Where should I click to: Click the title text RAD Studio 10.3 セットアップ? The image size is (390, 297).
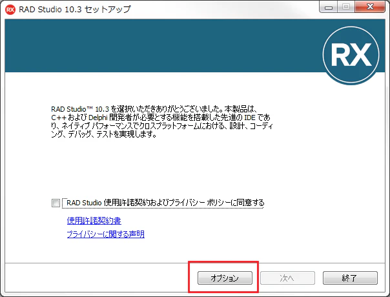(75, 10)
